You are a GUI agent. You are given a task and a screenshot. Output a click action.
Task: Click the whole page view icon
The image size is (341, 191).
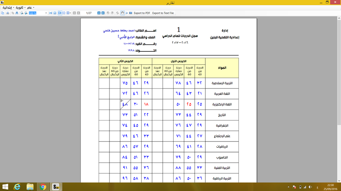pos(55,13)
